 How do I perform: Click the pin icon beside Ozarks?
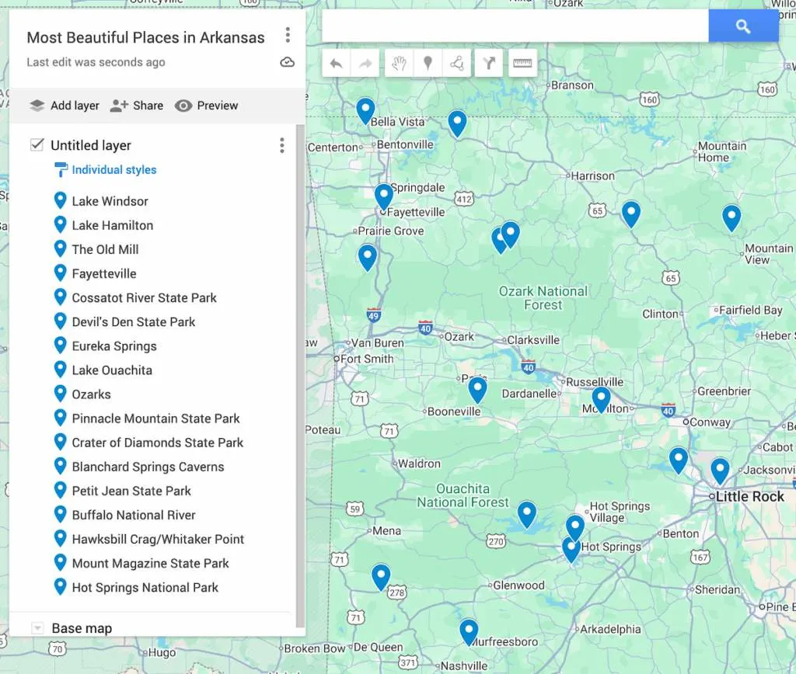(60, 394)
